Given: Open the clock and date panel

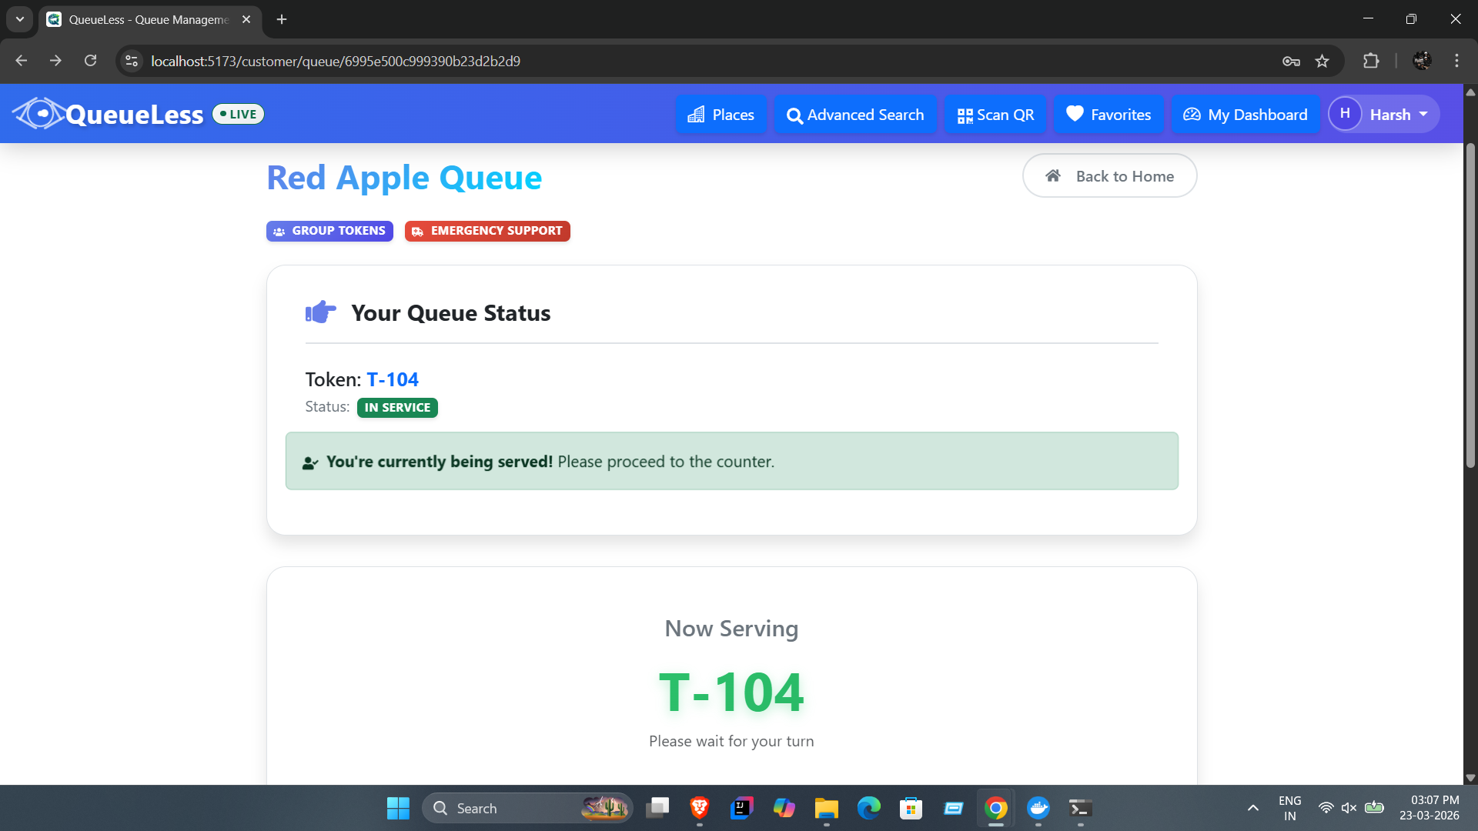Looking at the screenshot, I should (1429, 808).
